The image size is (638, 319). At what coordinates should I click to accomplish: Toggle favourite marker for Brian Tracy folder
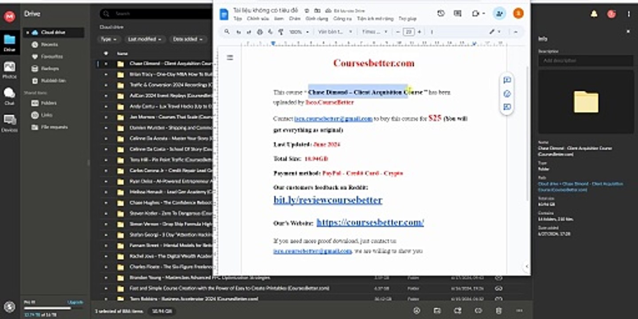[106, 74]
